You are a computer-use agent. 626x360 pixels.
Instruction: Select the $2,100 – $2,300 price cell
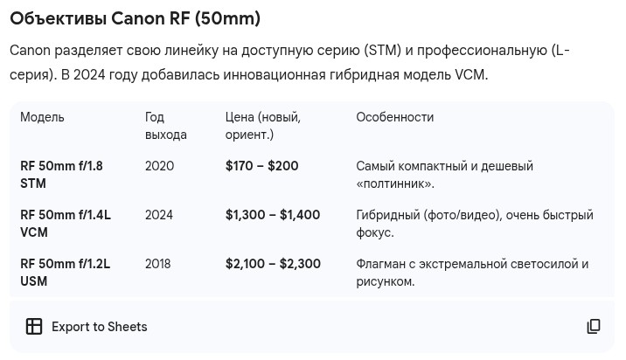click(x=273, y=264)
